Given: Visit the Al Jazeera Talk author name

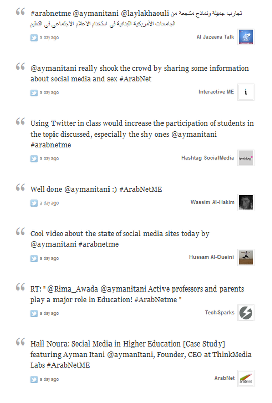Looking at the screenshot, I should pos(215,37).
